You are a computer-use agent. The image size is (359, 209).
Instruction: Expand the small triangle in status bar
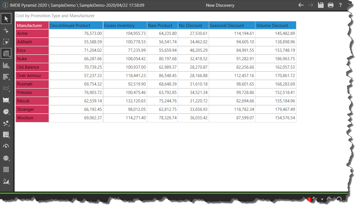pyautogui.click(x=322, y=199)
